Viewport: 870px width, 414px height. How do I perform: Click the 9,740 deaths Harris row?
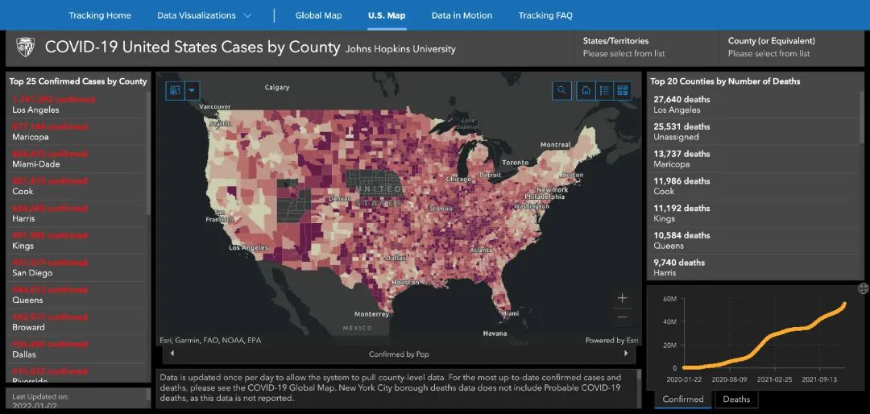(x=753, y=268)
